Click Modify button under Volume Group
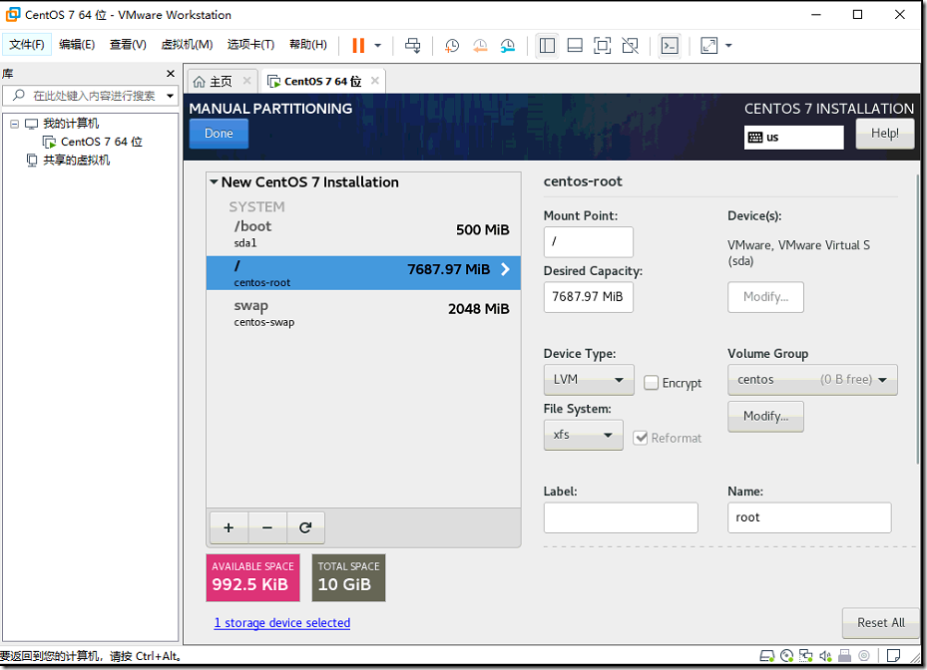 (765, 417)
